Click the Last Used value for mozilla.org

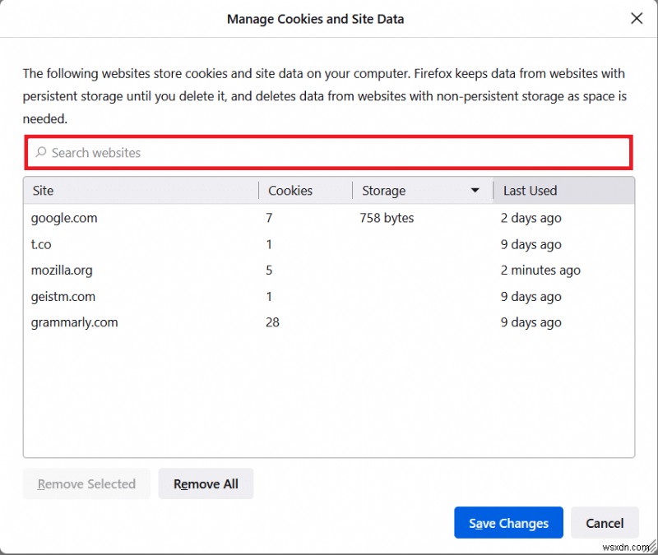pos(540,270)
